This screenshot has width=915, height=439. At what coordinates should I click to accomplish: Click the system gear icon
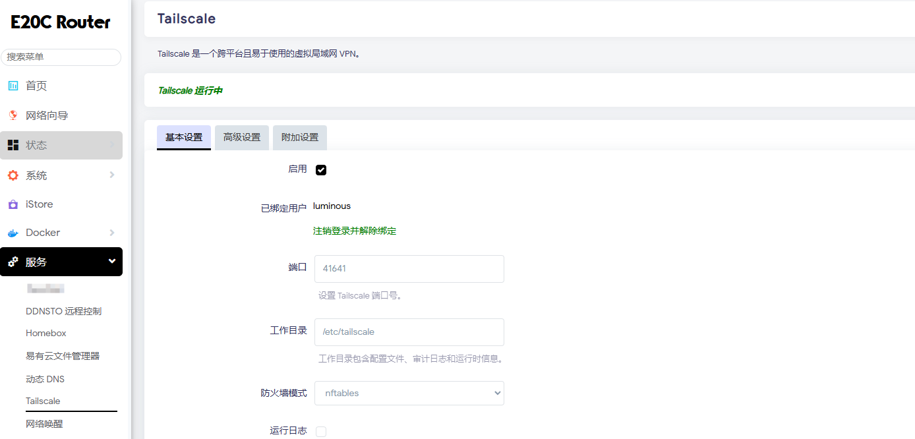[13, 175]
